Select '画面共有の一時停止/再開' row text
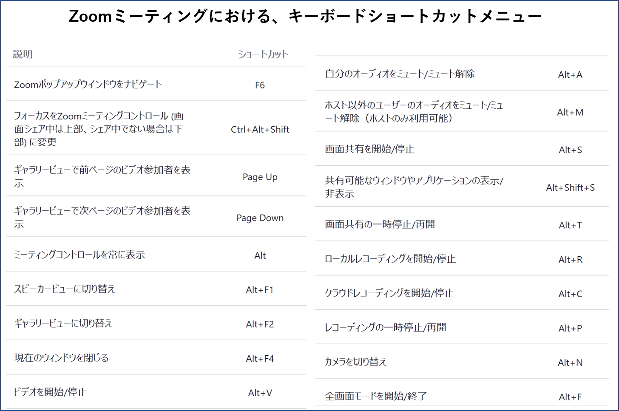The width and height of the screenshot is (619, 411). [x=380, y=224]
